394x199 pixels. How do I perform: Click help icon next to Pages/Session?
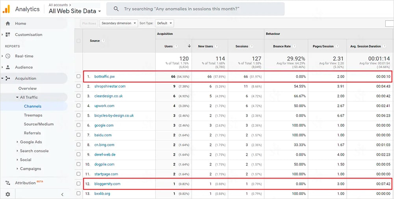click(x=337, y=46)
